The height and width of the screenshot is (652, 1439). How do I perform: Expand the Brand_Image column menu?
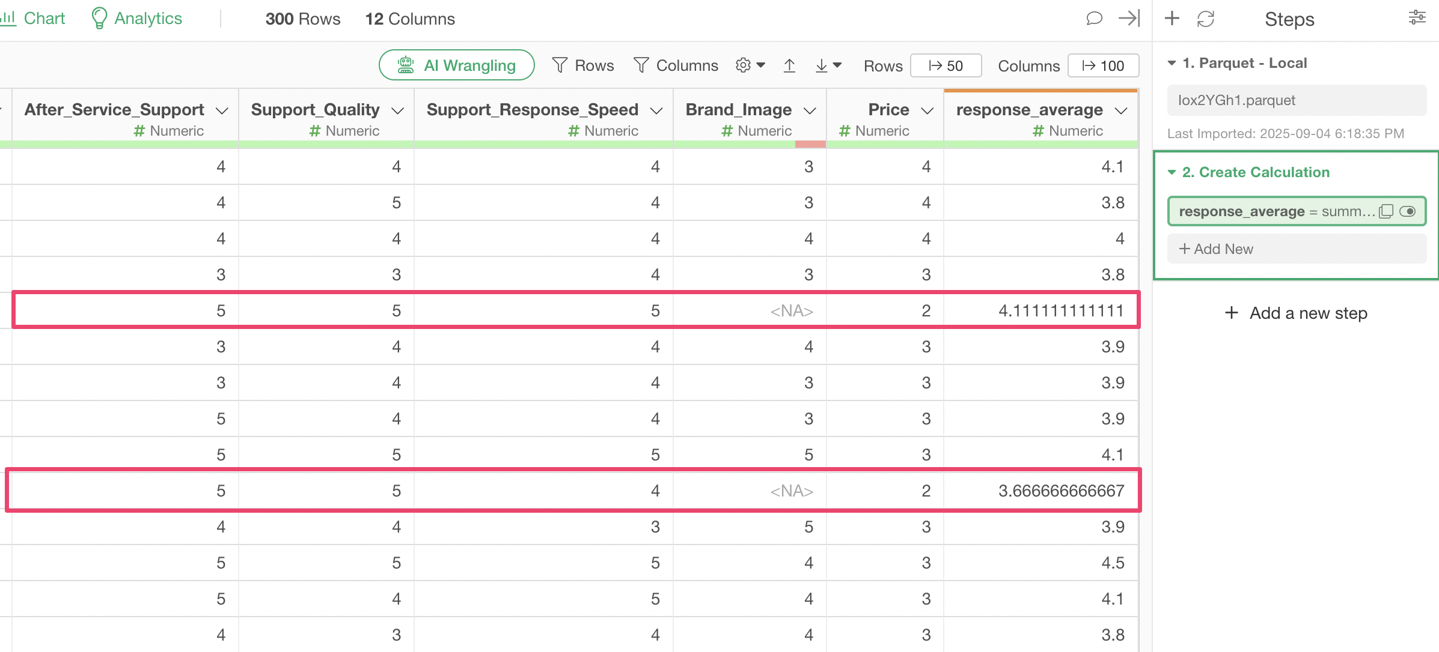coord(810,111)
